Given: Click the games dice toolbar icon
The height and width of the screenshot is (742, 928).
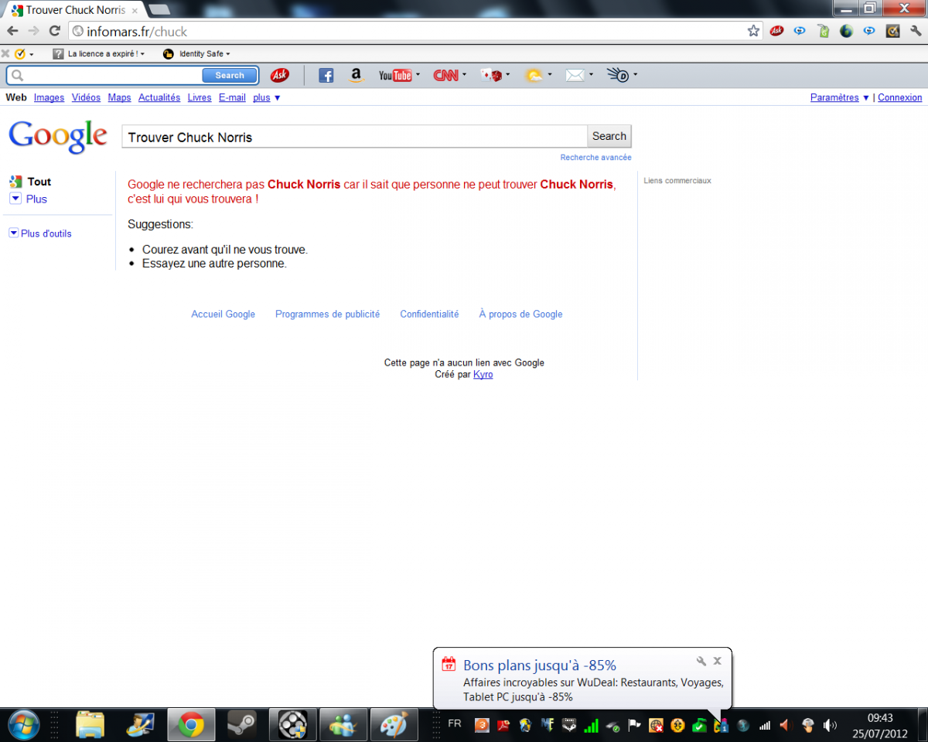Looking at the screenshot, I should click(x=491, y=75).
